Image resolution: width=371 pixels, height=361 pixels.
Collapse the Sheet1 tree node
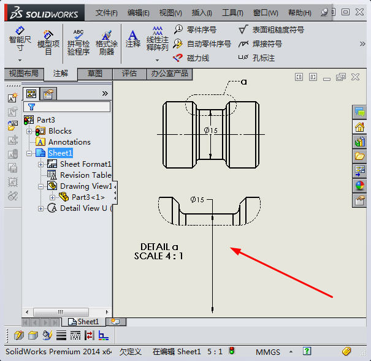(x=29, y=153)
